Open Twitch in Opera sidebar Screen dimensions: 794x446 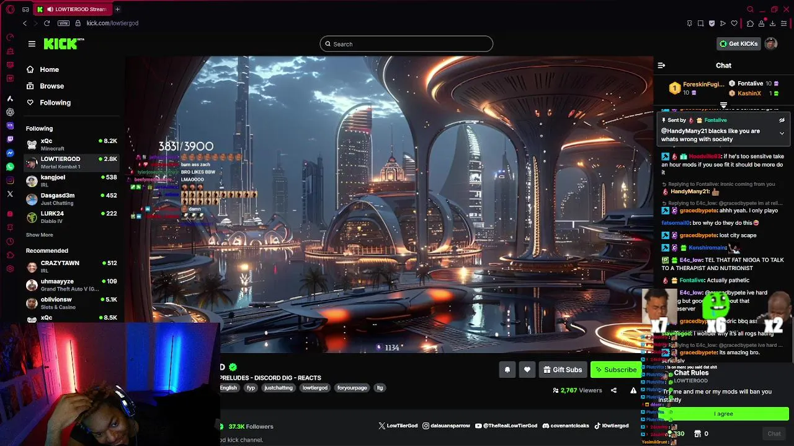pyautogui.click(x=10, y=139)
